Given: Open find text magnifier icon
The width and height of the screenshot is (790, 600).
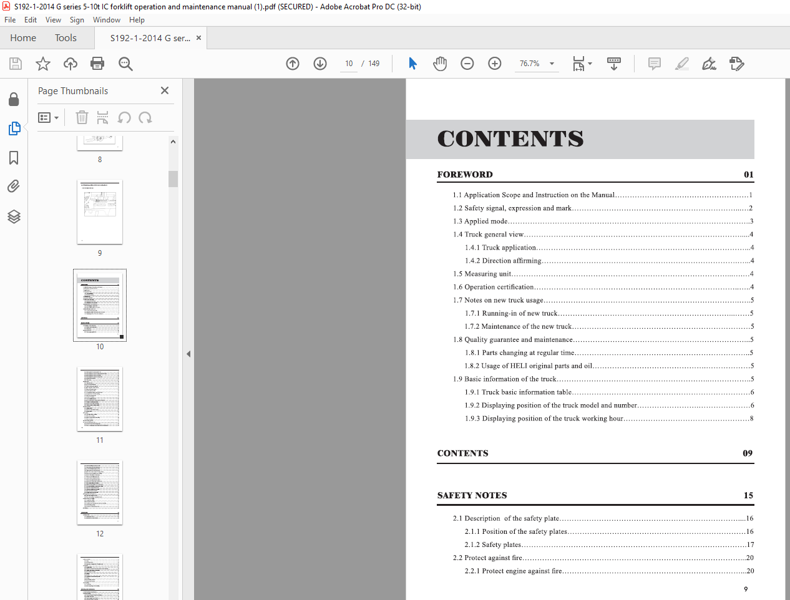Looking at the screenshot, I should 125,64.
